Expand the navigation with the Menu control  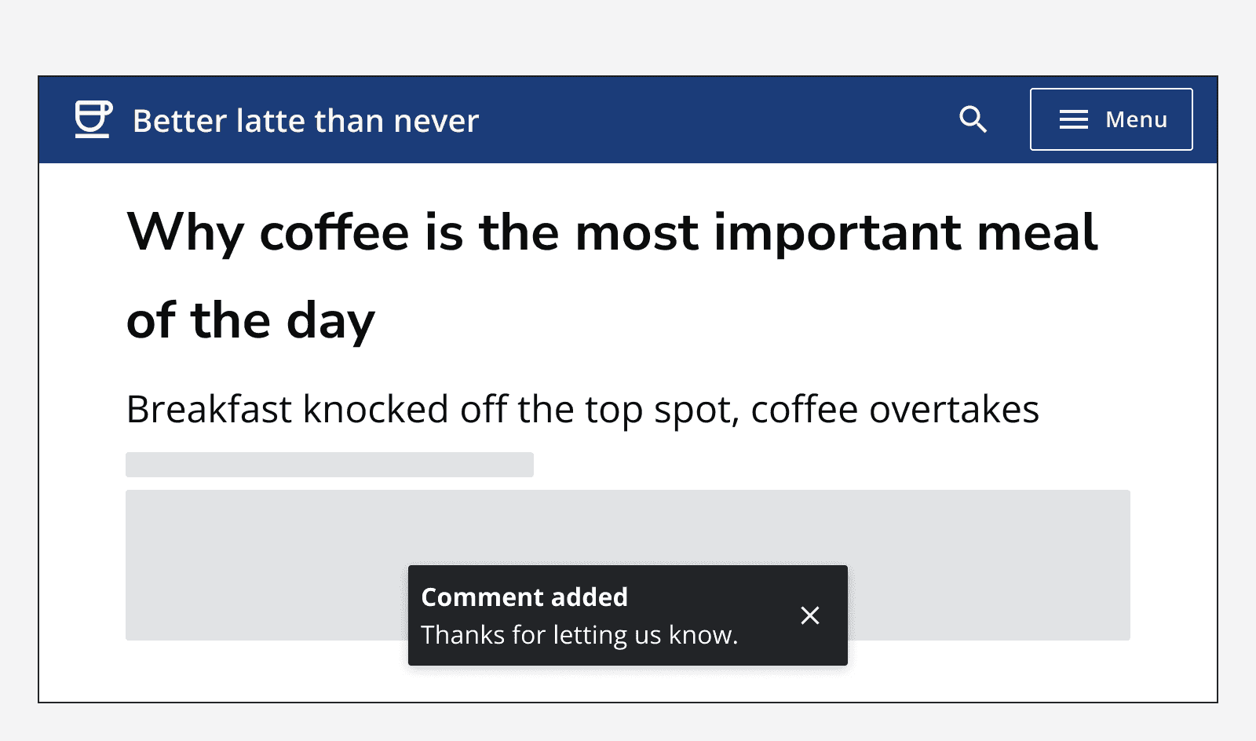pos(1112,119)
